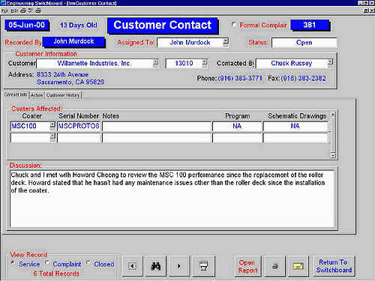This screenshot has width=375, height=281.
Task: Click the 13 Days Old label
Action: [x=79, y=25]
